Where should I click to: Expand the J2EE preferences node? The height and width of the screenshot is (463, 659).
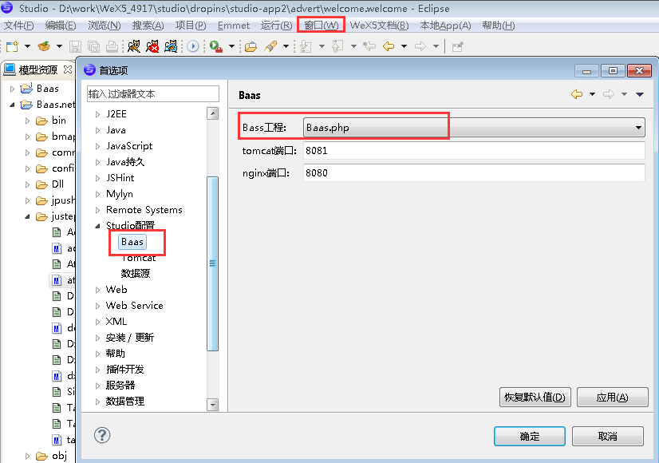click(x=97, y=114)
